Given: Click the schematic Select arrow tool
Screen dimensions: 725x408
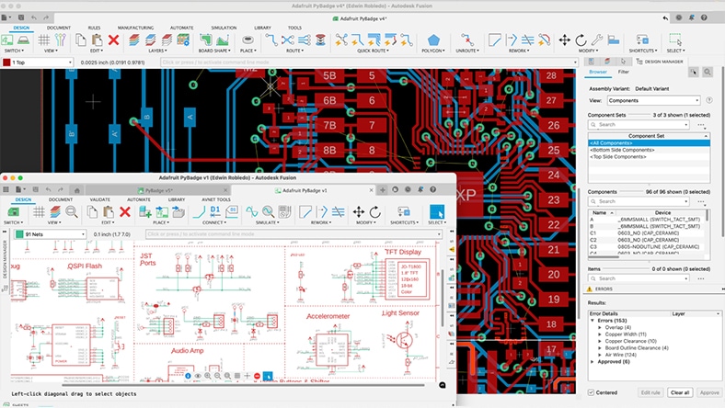Looking at the screenshot, I should 437,212.
